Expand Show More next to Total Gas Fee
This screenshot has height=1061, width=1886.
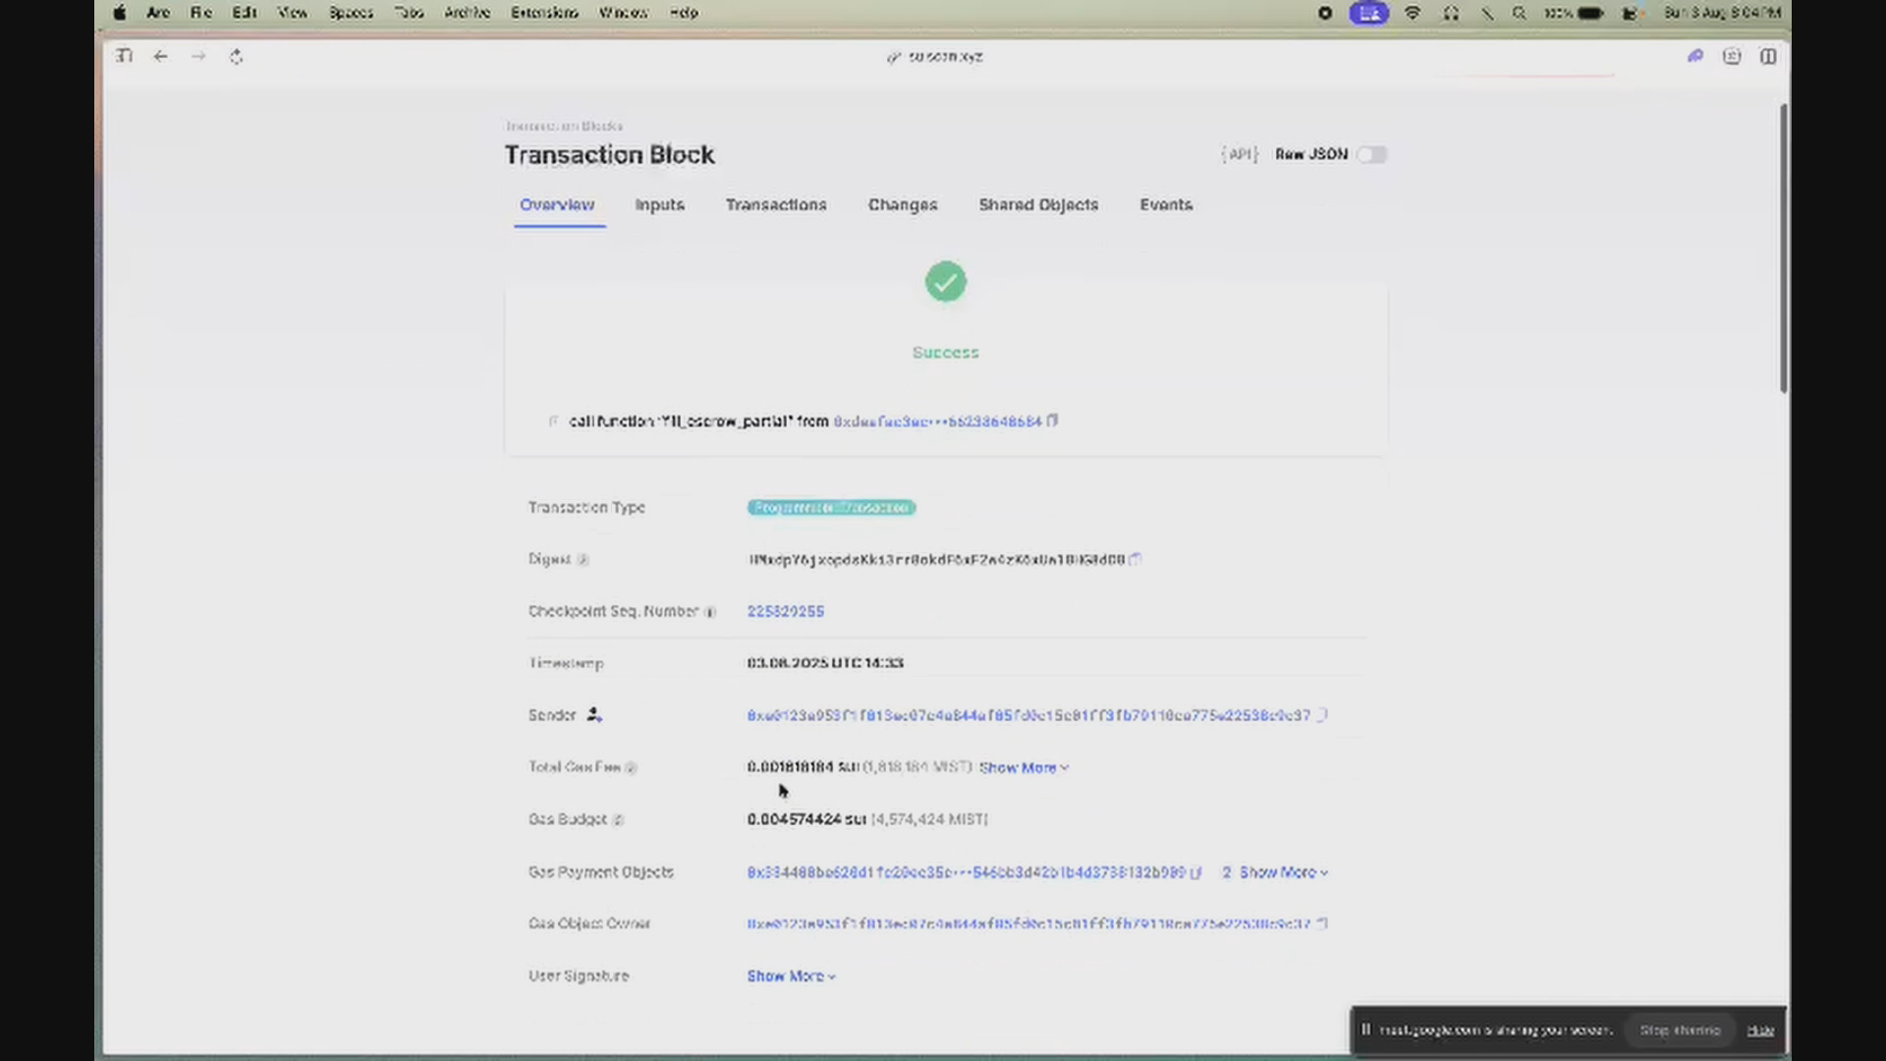pyautogui.click(x=1022, y=767)
